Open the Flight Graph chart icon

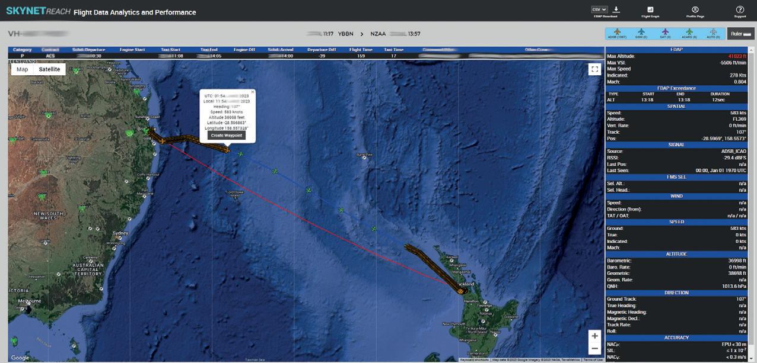[x=650, y=9]
